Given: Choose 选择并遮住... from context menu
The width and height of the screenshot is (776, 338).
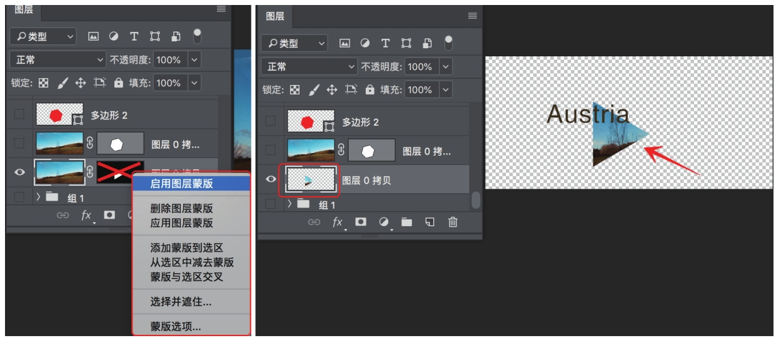Looking at the screenshot, I should (x=191, y=302).
